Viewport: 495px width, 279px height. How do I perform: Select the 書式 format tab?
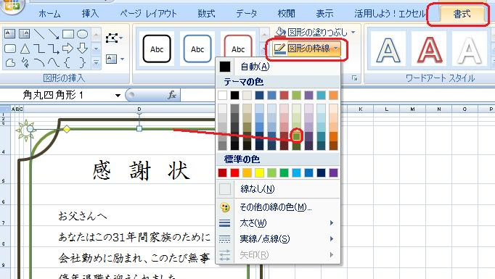pyautogui.click(x=462, y=14)
